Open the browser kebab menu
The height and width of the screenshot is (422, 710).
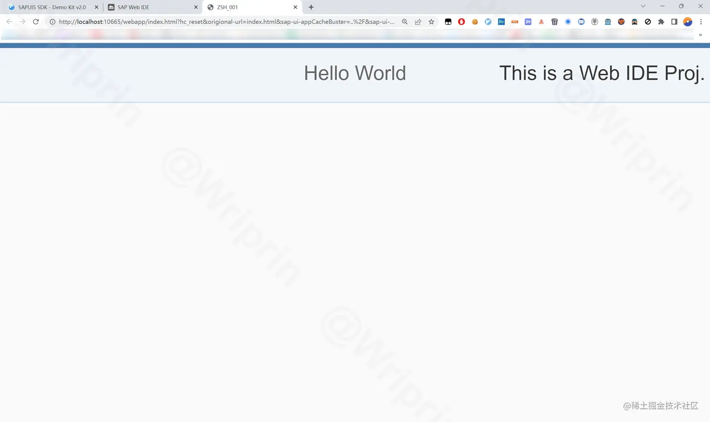(701, 22)
